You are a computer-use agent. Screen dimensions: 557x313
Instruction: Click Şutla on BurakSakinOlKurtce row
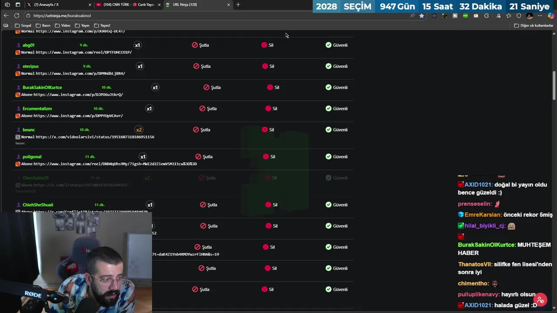212,87
